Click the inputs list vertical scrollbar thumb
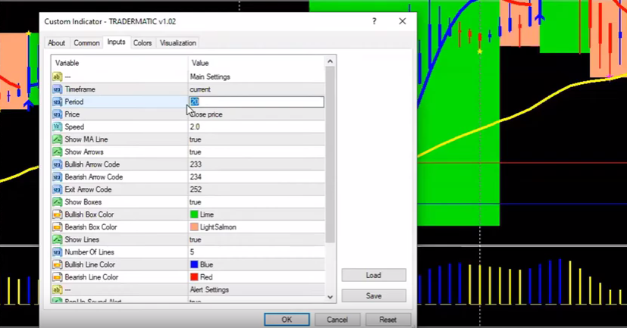 (330, 155)
